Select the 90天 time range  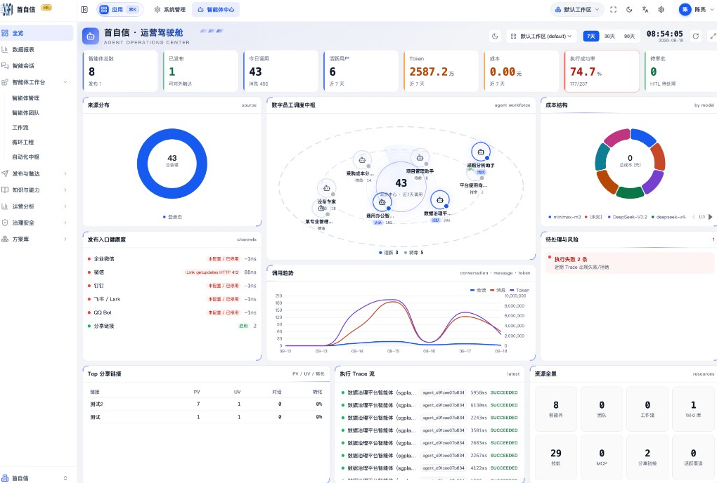coord(629,36)
